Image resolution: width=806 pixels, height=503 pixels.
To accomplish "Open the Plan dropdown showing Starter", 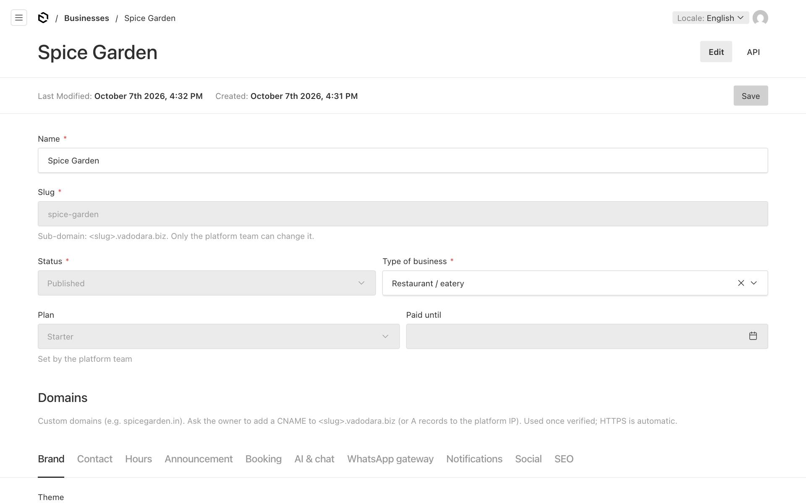I will pos(219,336).
